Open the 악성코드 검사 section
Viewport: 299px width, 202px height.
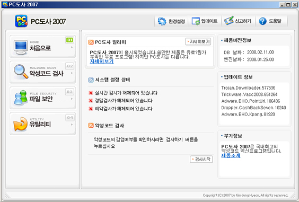43,72
